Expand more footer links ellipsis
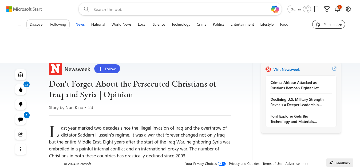 [306, 164]
